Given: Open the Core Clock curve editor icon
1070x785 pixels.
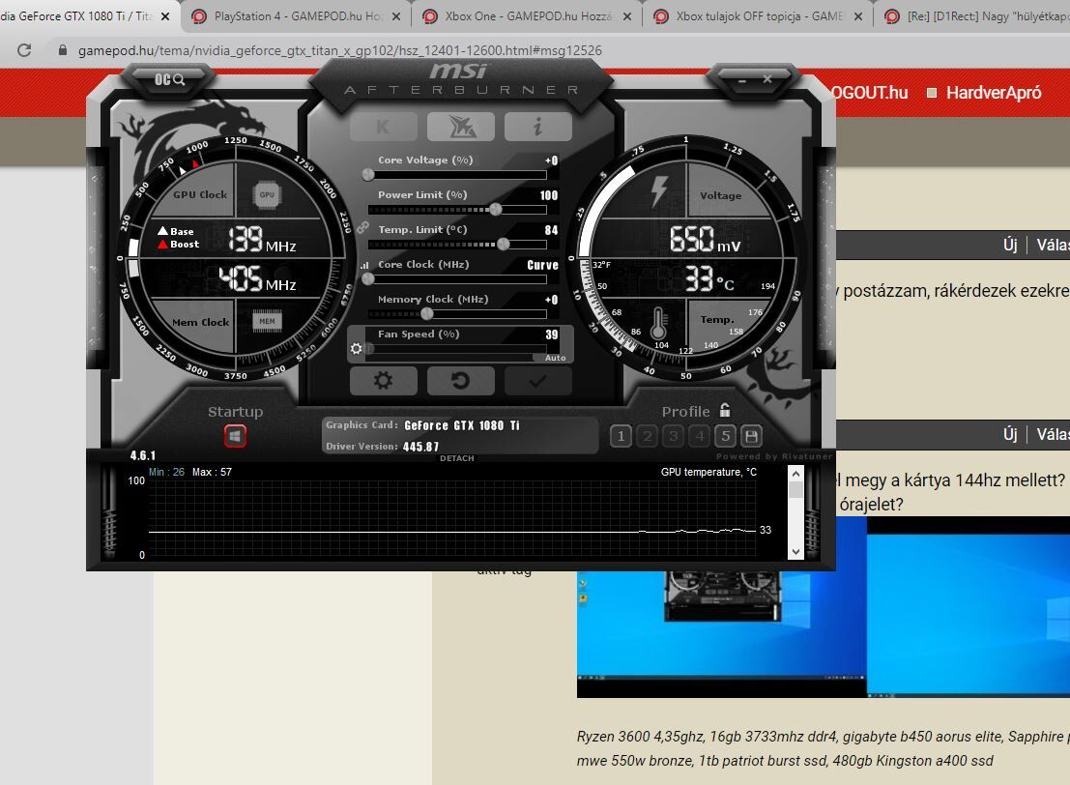Looking at the screenshot, I should pyautogui.click(x=364, y=265).
